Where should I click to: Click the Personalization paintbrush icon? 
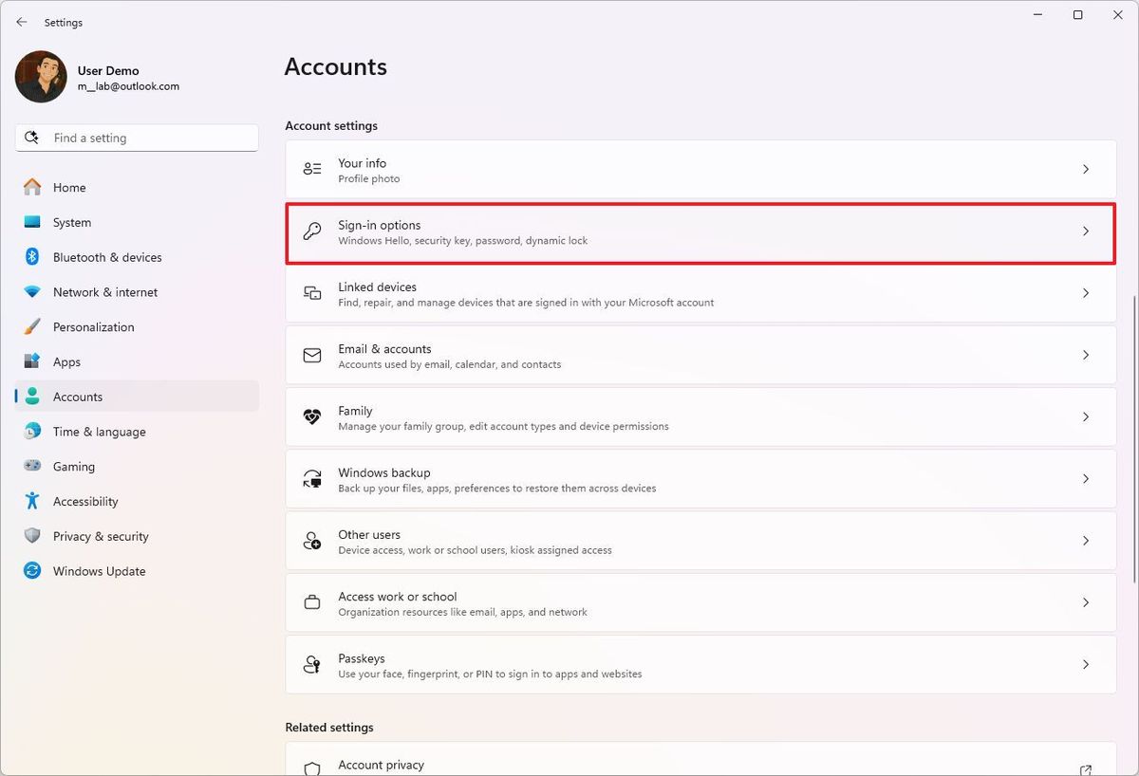[x=32, y=327]
